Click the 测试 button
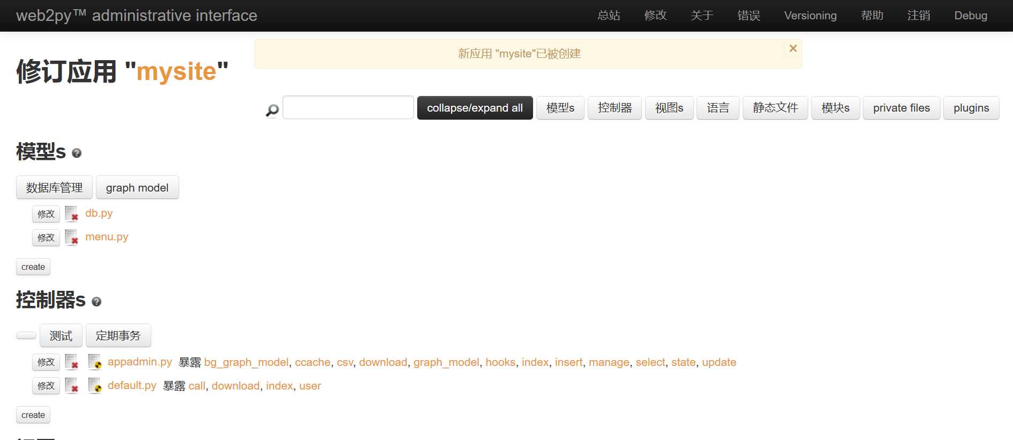Image resolution: width=1013 pixels, height=440 pixels. pos(61,335)
